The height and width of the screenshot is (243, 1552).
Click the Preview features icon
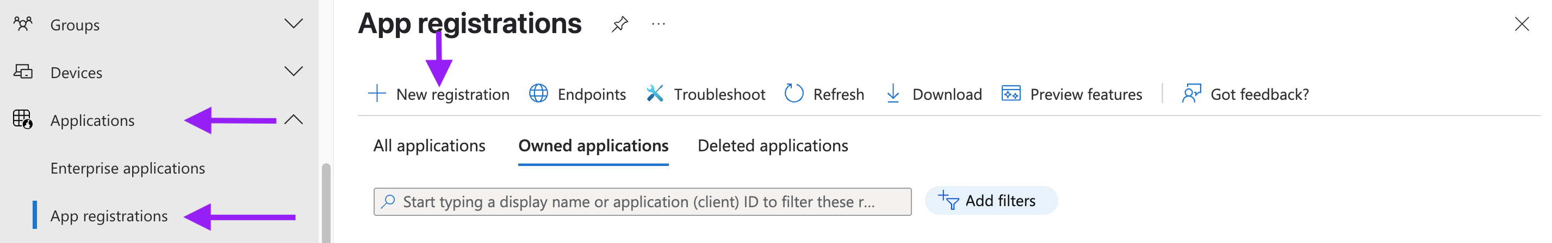click(1010, 94)
